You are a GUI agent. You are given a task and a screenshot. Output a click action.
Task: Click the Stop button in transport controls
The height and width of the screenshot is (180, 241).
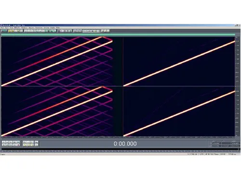pos(3,142)
